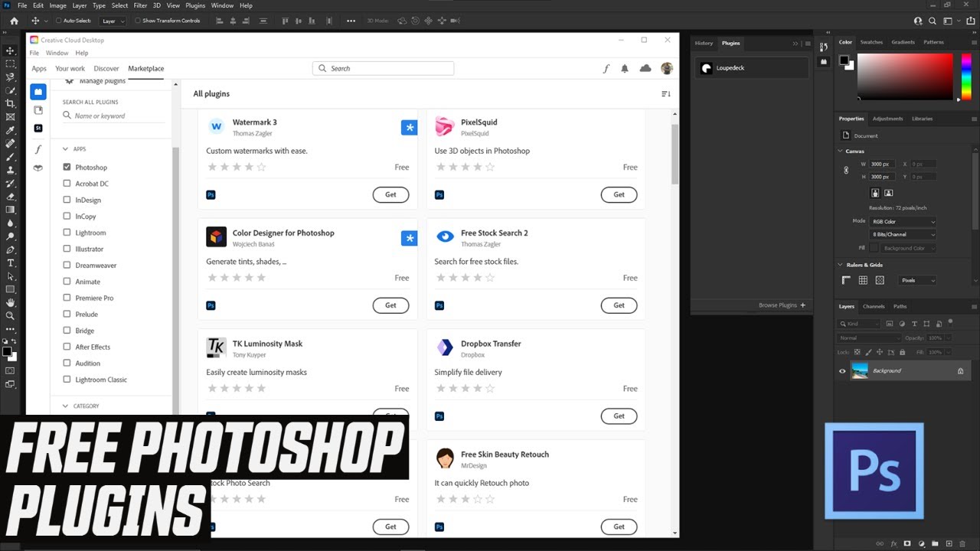Select the Gradient tool
The image size is (980, 551).
point(10,210)
